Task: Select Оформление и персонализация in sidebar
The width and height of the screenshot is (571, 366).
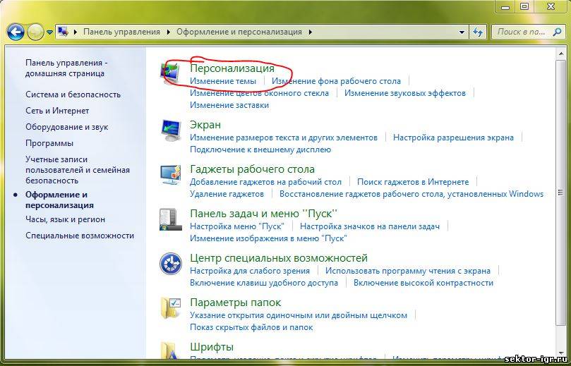Action: pyautogui.click(x=59, y=200)
